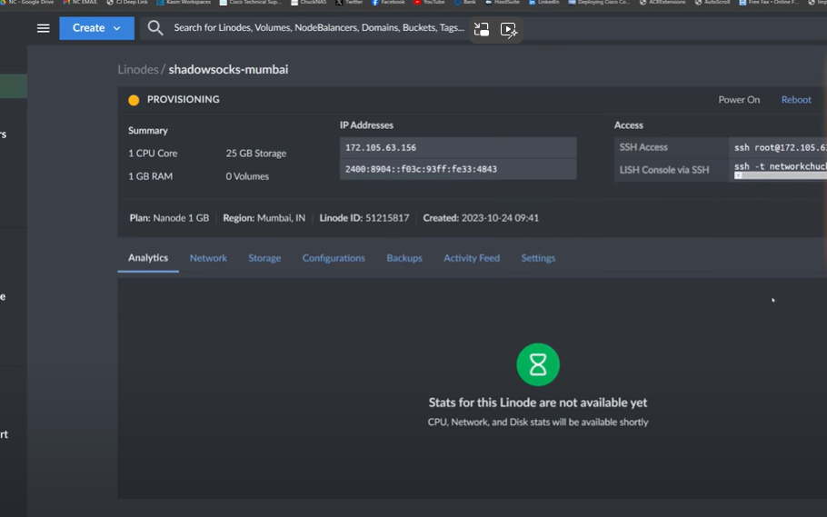827x517 pixels.
Task: Open the Facebook bookmark
Action: (x=388, y=2)
